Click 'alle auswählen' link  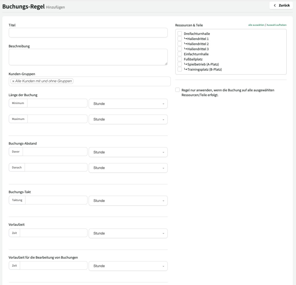(x=256, y=25)
